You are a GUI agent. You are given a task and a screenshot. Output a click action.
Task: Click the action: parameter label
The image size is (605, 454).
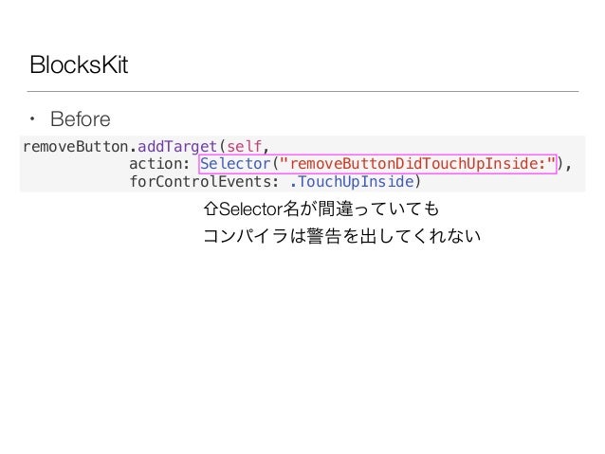159,164
